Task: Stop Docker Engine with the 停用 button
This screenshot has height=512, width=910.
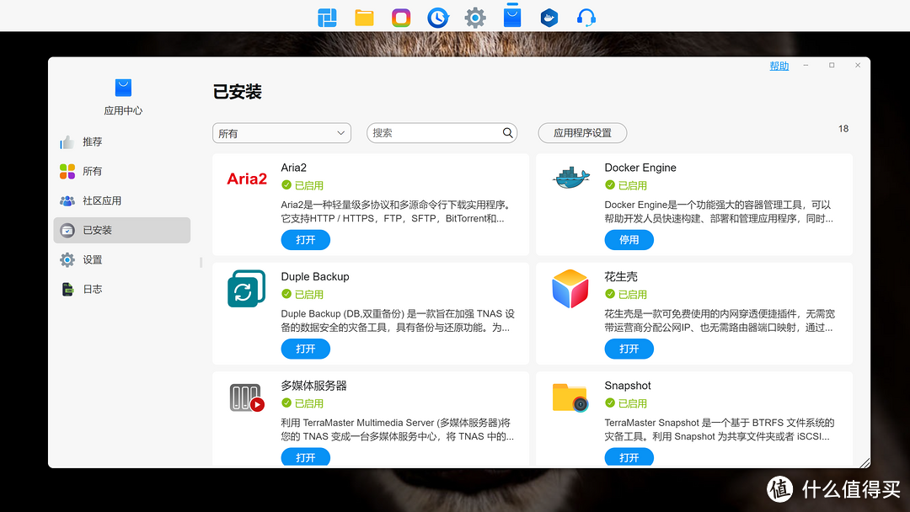Action: (x=629, y=239)
